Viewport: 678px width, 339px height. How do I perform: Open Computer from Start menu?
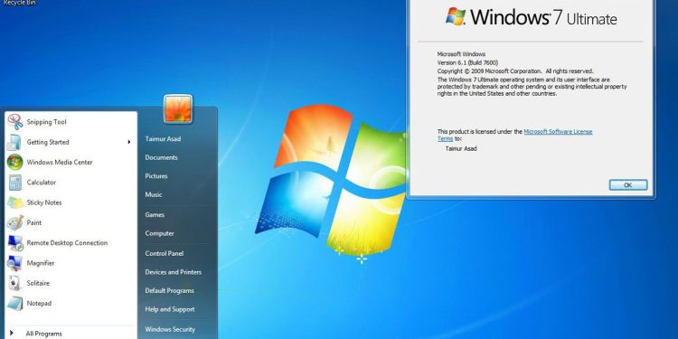[159, 233]
